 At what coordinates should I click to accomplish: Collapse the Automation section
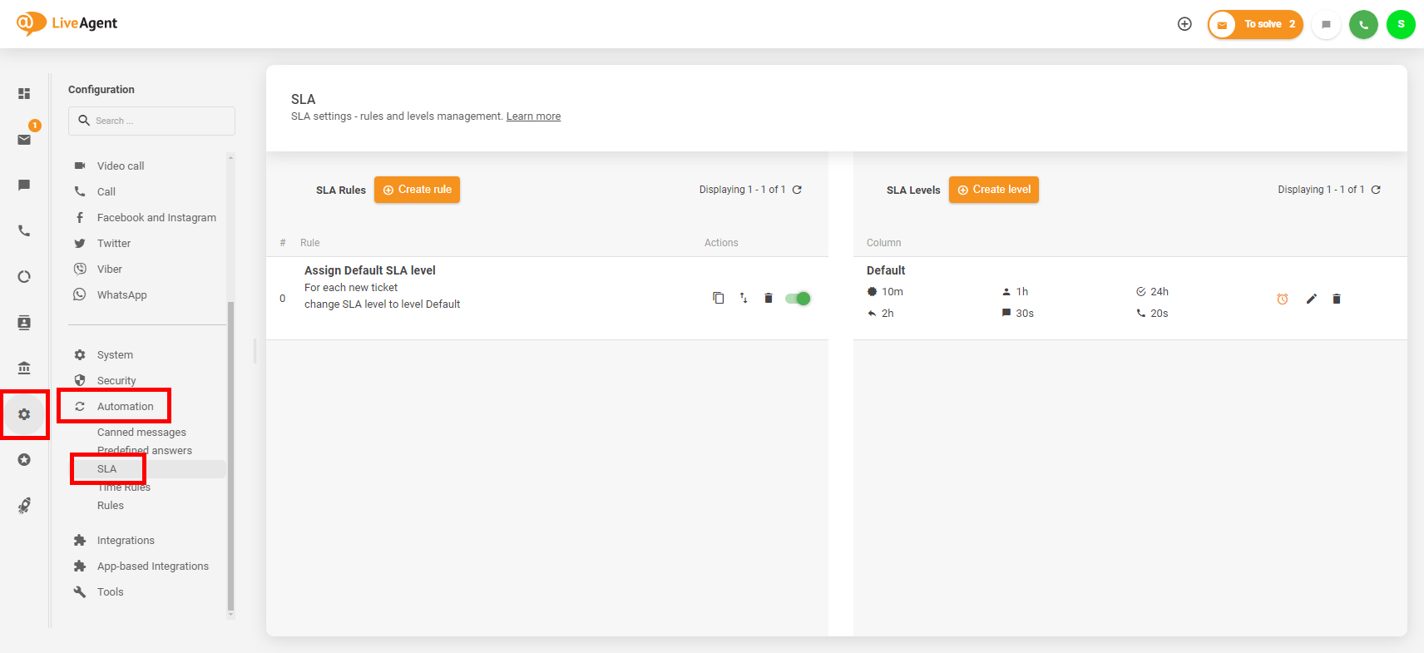click(x=125, y=407)
